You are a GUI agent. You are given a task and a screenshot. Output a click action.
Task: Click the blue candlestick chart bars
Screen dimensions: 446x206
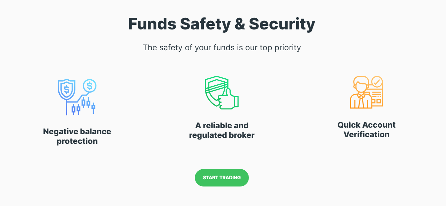pyautogui.click(x=84, y=105)
